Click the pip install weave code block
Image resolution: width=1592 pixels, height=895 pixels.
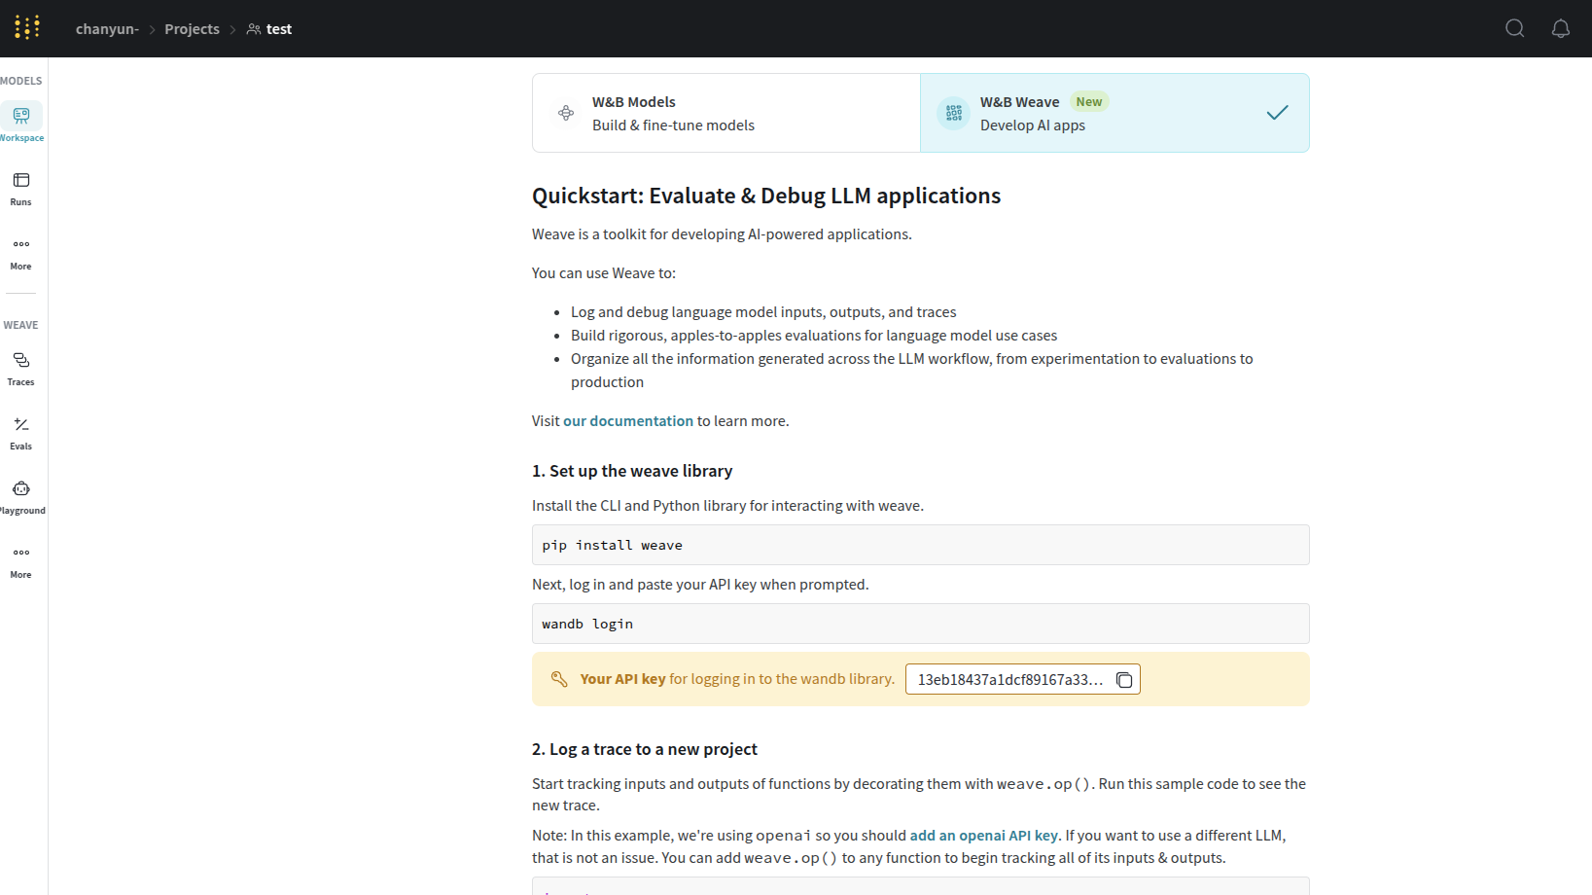920,545
